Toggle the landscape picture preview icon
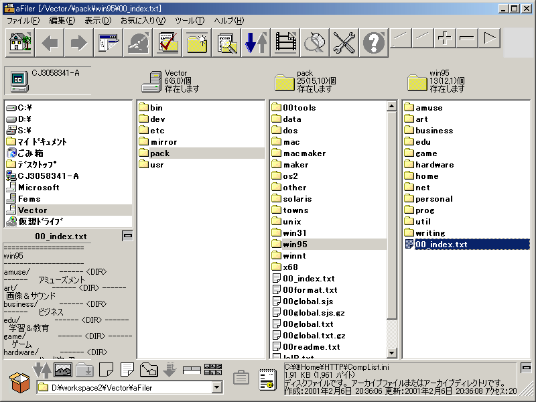The image size is (536, 402). coord(63,370)
